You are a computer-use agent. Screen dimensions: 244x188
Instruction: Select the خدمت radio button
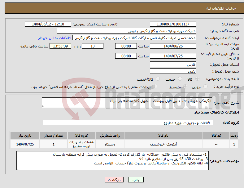coord(180,79)
